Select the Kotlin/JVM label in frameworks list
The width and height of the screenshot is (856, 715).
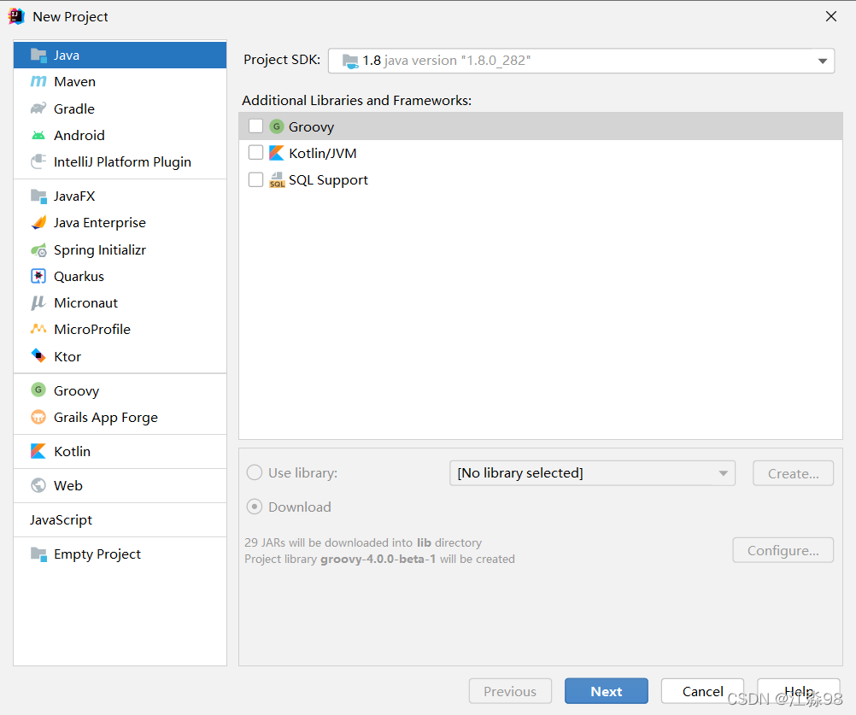tap(323, 154)
